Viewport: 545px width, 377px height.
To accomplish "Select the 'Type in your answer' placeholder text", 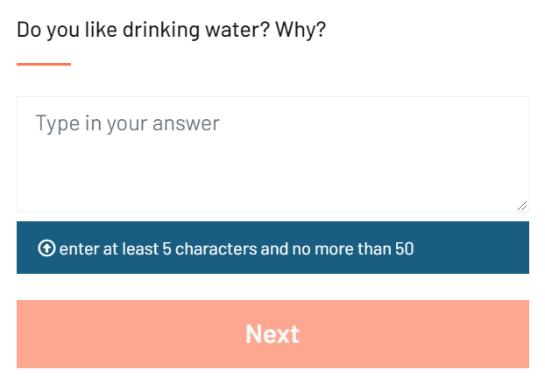I will [x=128, y=123].
